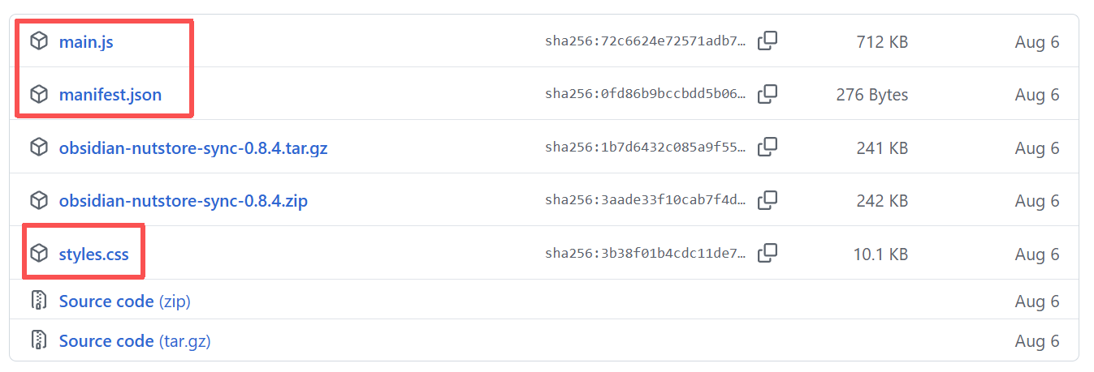Download the styles.css asset
This screenshot has height=372, width=1094.
coord(93,254)
